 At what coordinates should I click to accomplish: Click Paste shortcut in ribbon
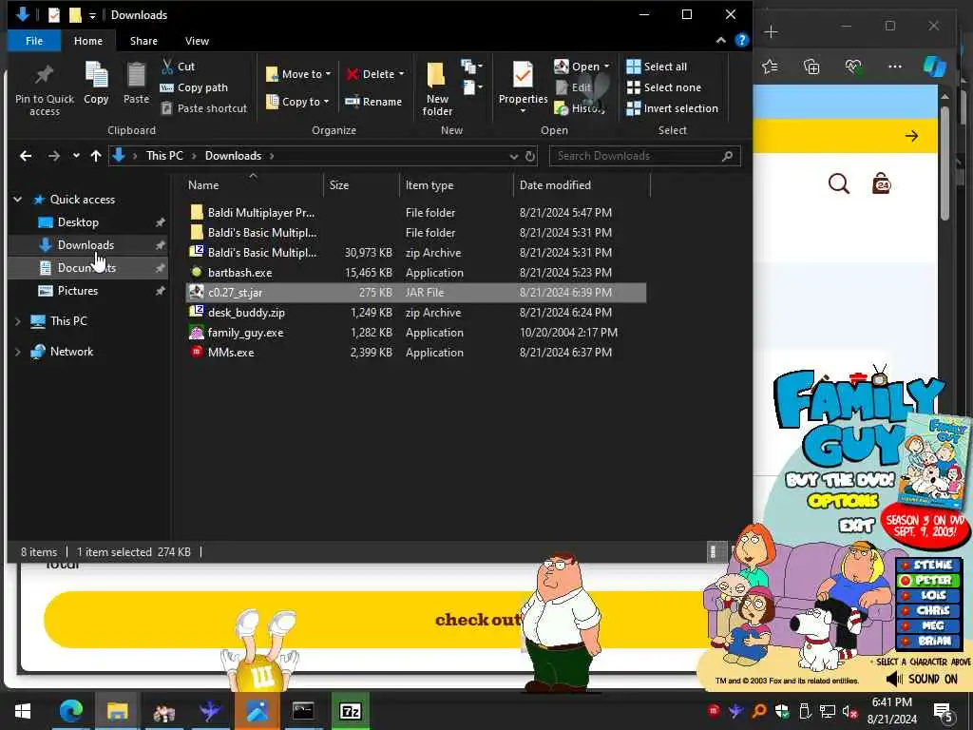203,108
